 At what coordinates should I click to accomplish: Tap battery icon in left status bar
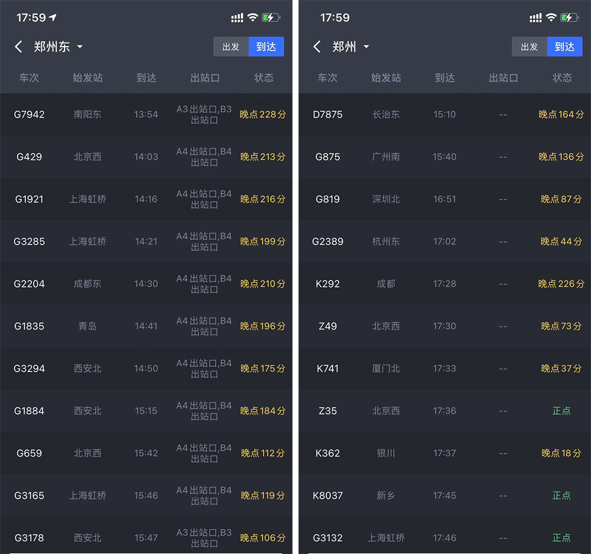271,18
